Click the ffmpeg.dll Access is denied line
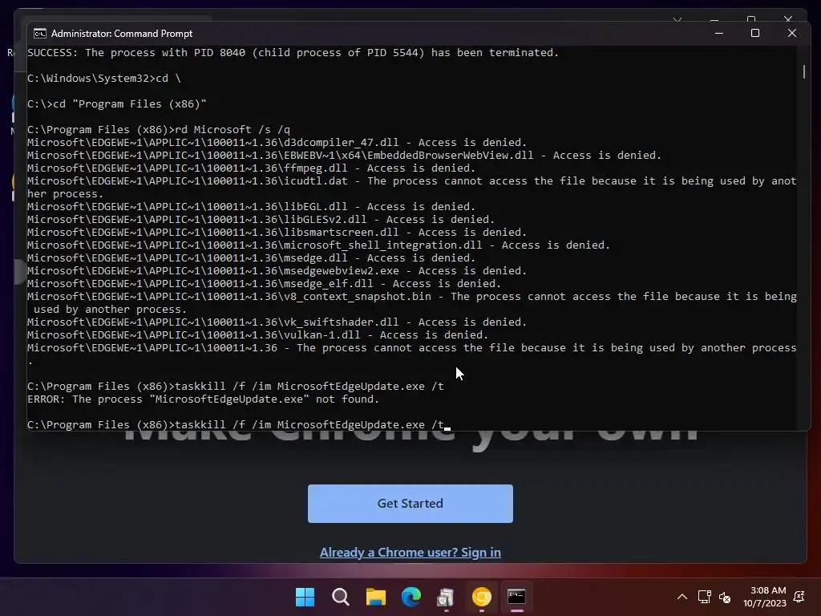 coord(251,168)
